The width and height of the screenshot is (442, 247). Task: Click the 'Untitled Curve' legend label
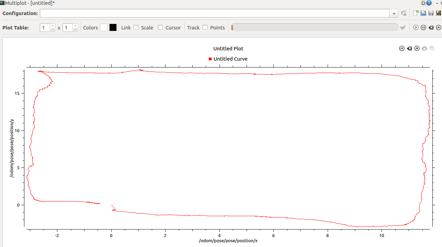point(230,59)
